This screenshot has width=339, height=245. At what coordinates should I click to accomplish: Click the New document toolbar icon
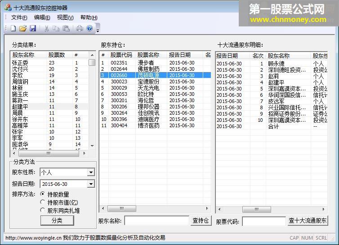[x=13, y=28]
